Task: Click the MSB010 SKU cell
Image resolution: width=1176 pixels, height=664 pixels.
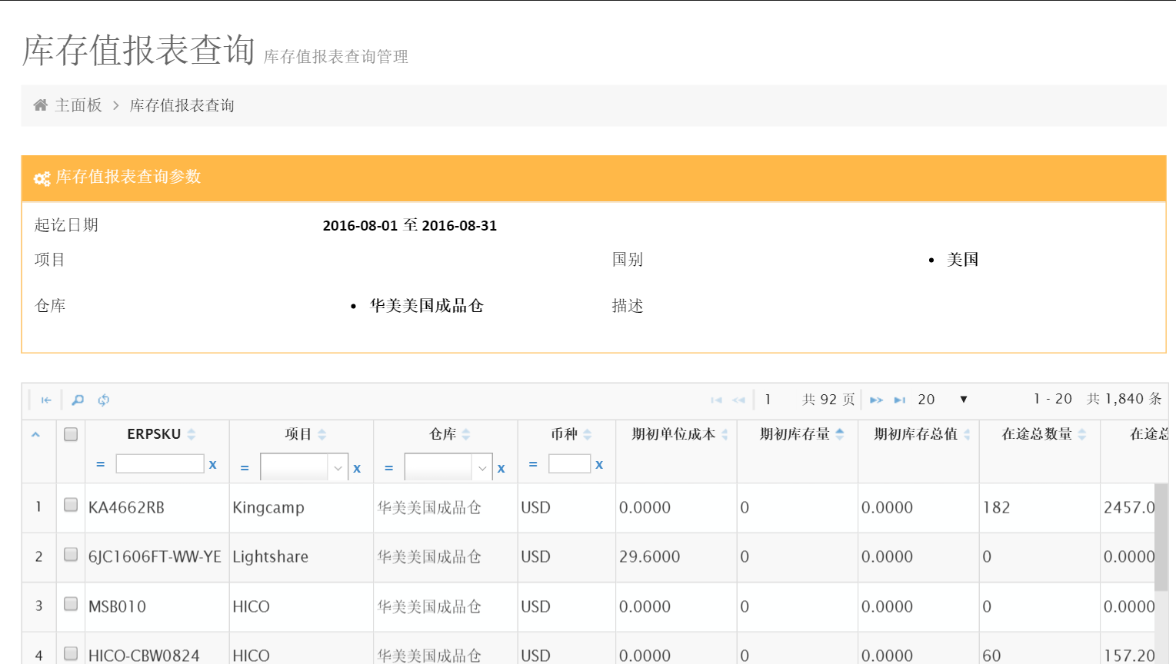Action: pos(157,606)
